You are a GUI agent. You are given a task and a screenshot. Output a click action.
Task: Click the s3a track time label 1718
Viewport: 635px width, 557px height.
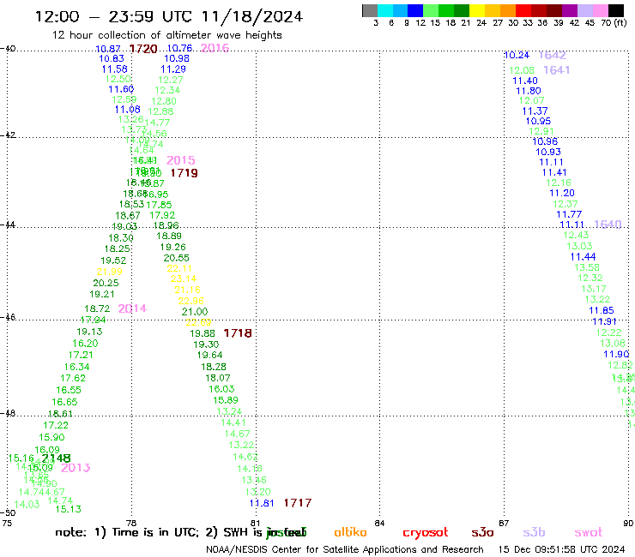(x=238, y=333)
